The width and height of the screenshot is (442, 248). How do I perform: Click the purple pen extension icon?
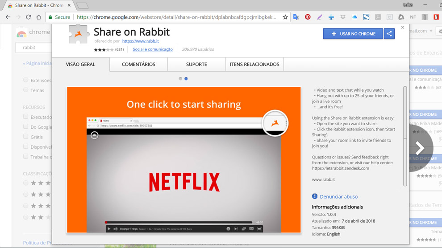(319, 17)
